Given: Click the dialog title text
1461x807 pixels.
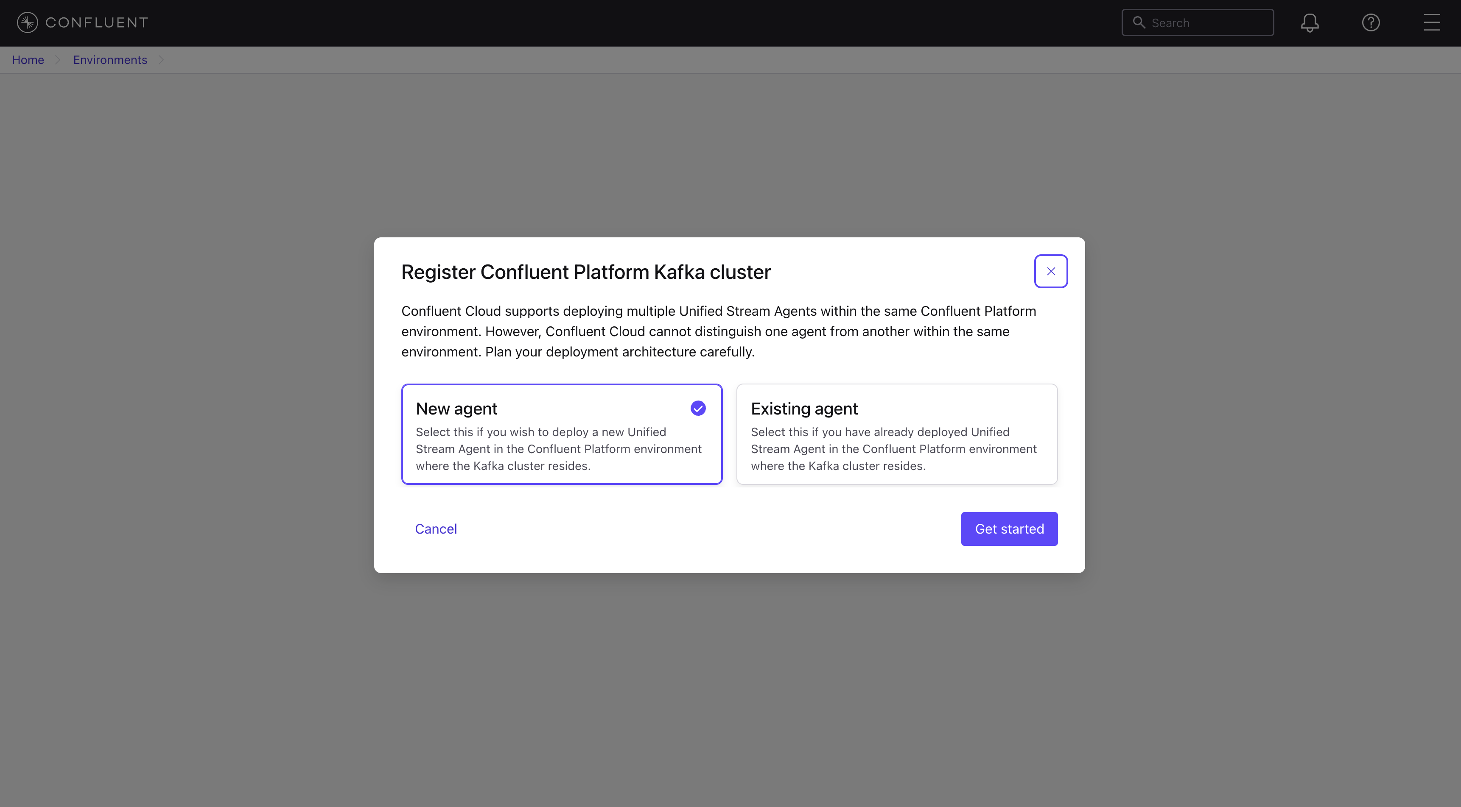Looking at the screenshot, I should tap(586, 272).
